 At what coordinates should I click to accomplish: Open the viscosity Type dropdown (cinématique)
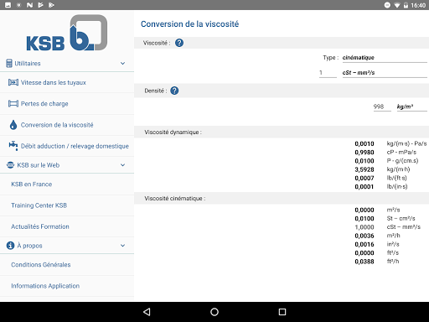point(385,58)
